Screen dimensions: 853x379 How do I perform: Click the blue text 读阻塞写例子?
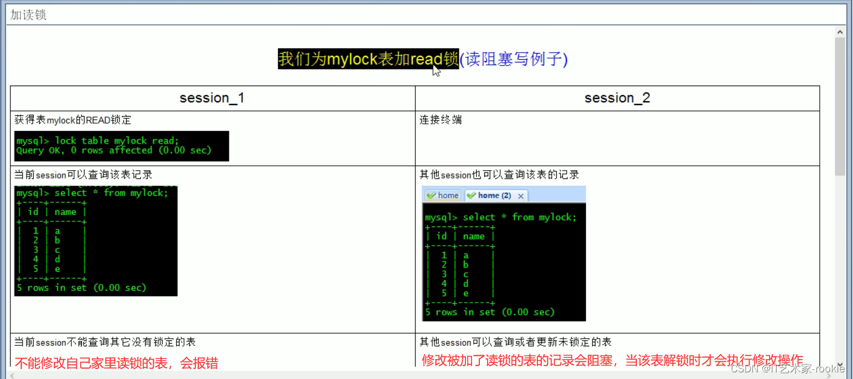[513, 59]
